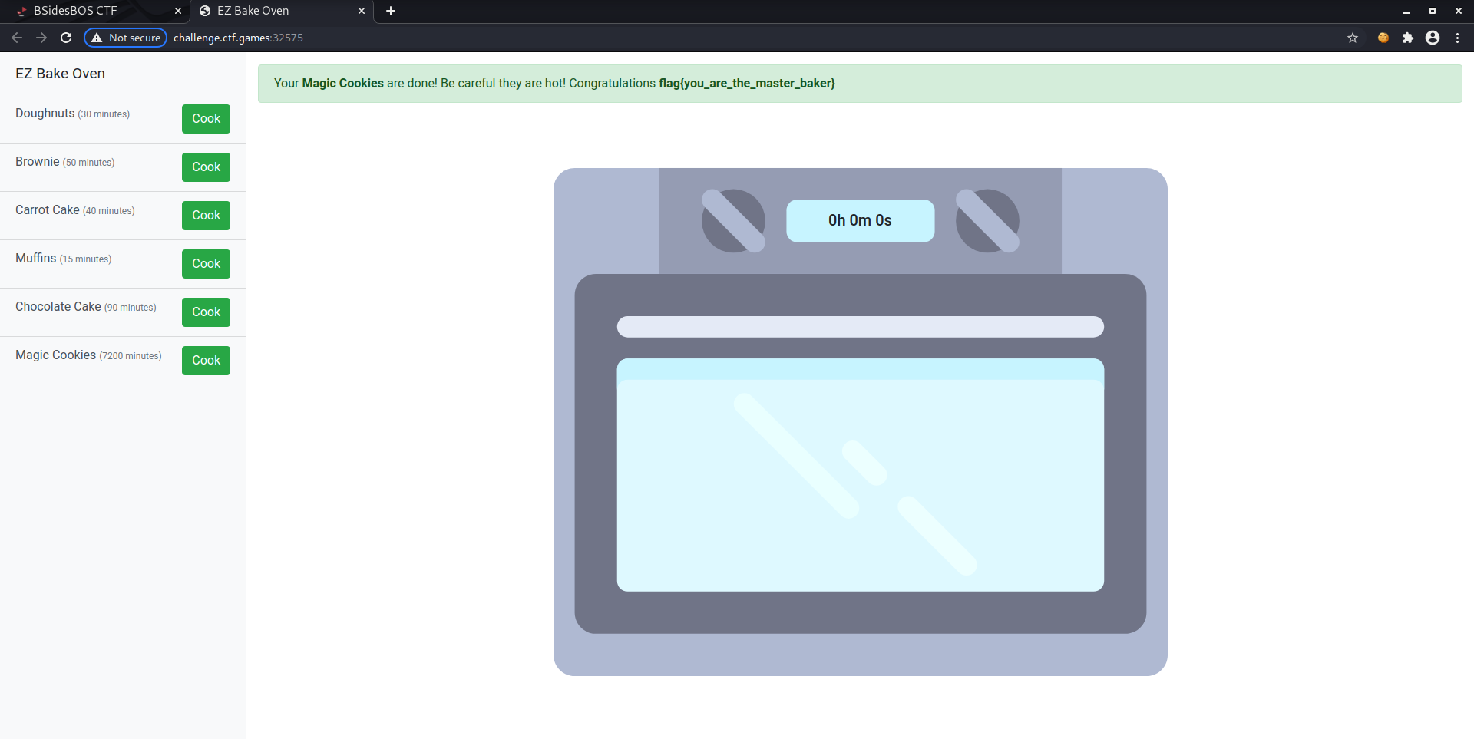The width and height of the screenshot is (1474, 739).
Task: Open the Chrome three-dot menu
Action: 1457,38
